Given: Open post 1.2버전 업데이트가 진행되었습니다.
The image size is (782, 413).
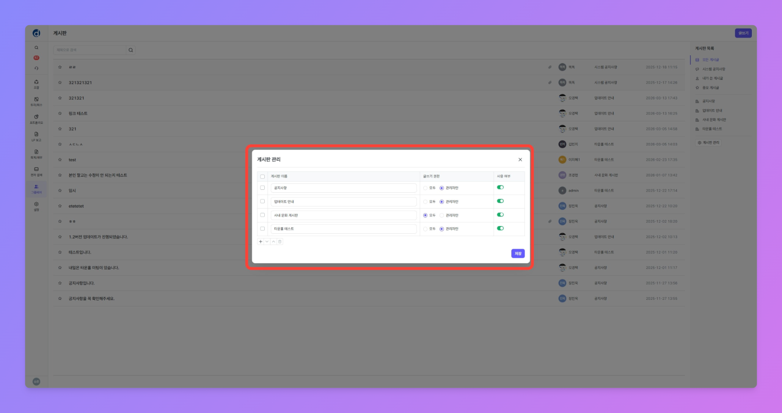Looking at the screenshot, I should [x=98, y=237].
